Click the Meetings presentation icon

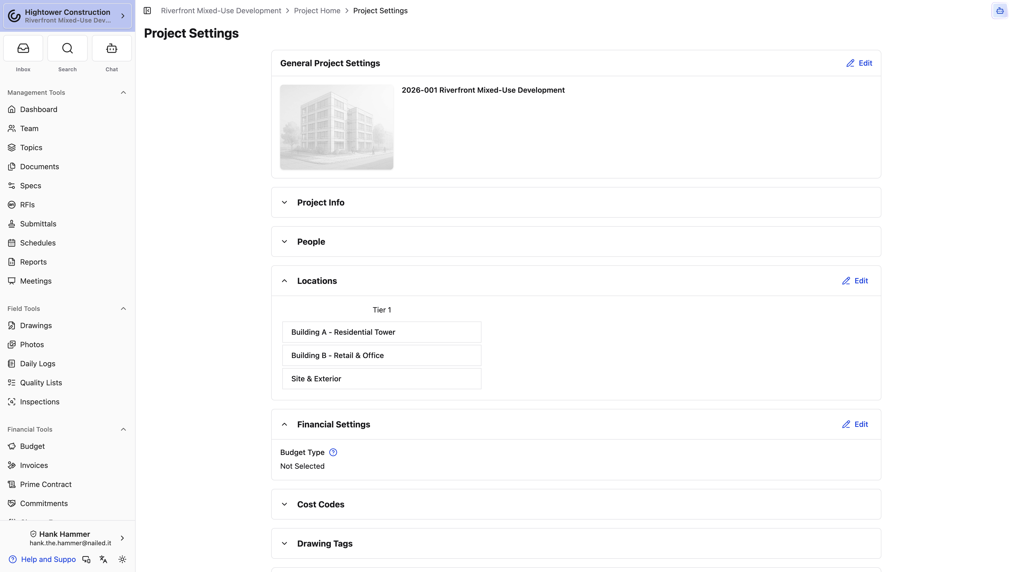click(x=12, y=281)
